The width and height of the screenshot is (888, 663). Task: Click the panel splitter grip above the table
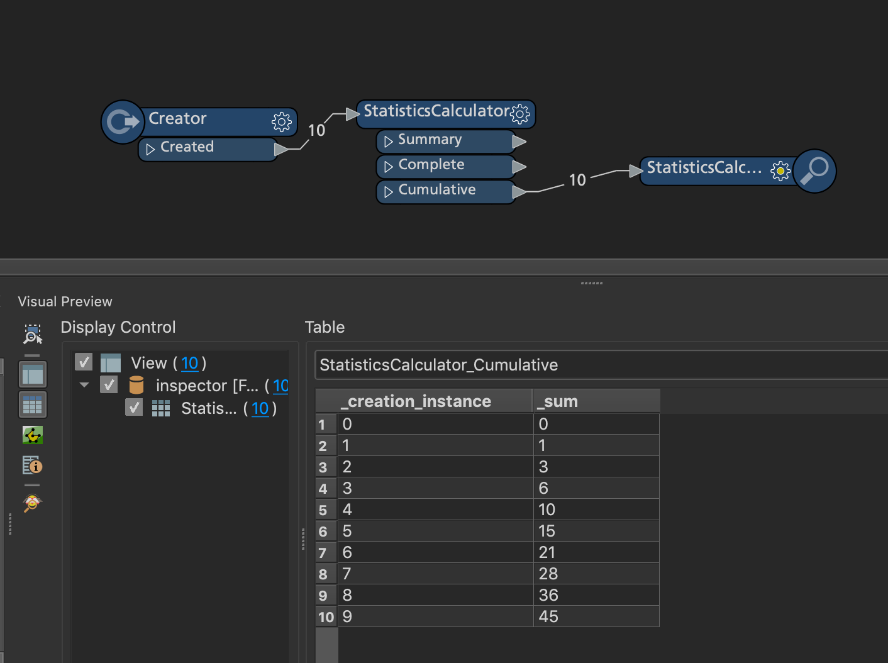(x=592, y=283)
